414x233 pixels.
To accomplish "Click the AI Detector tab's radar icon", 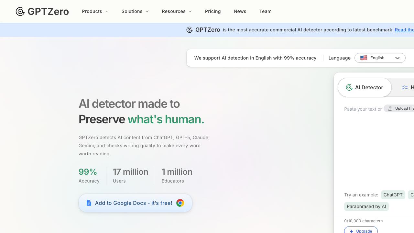I will [x=349, y=87].
